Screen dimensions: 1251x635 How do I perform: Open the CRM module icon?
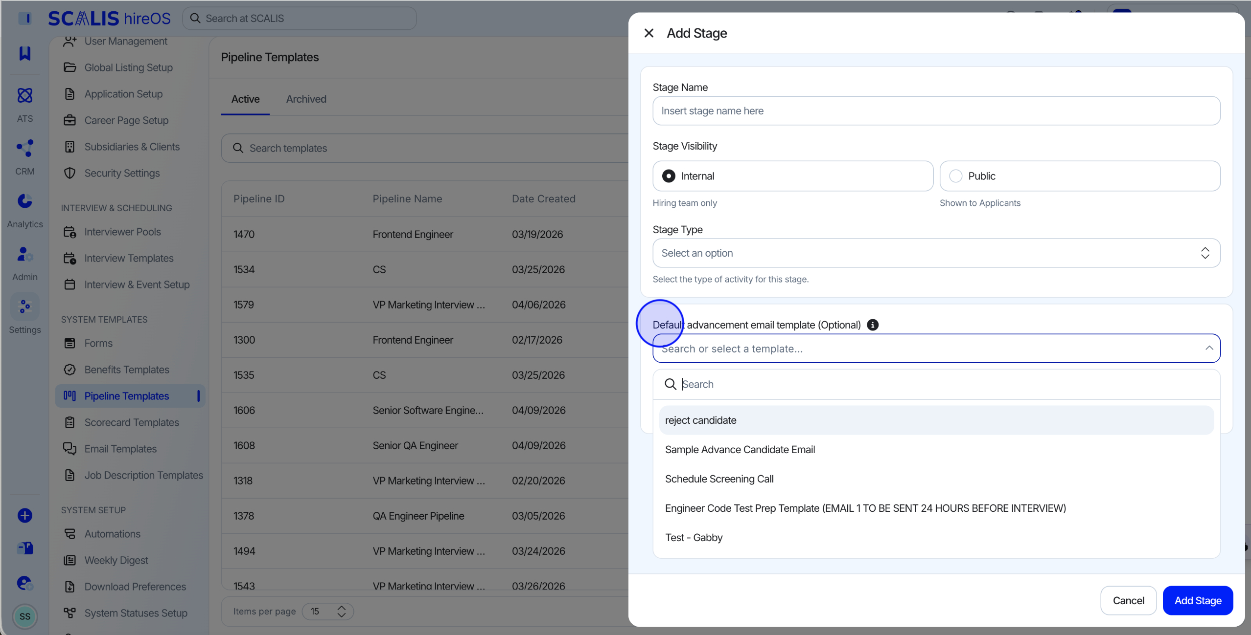pos(25,148)
